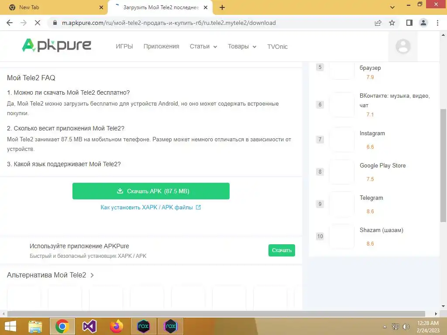Expand FAQ question Какой язык поддерживает
The width and height of the screenshot is (447, 335).
64,164
